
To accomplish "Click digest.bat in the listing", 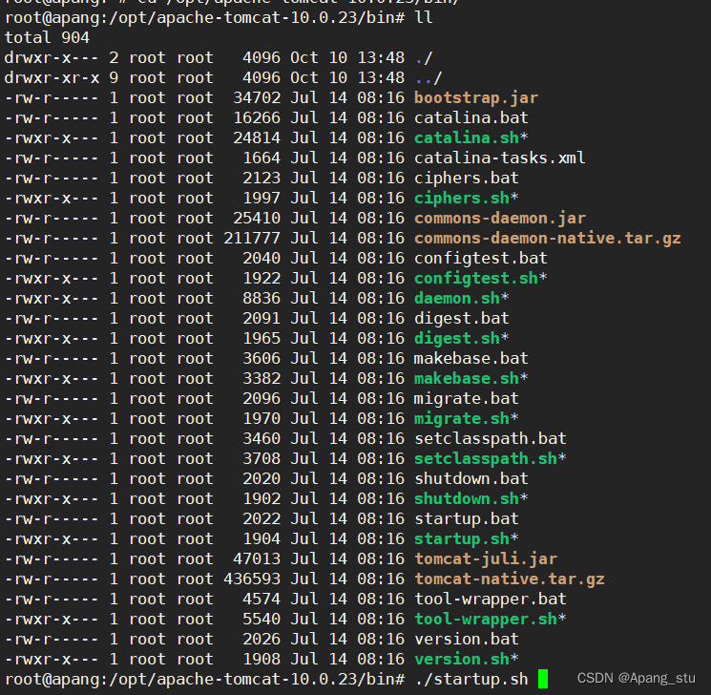I will (x=462, y=319).
